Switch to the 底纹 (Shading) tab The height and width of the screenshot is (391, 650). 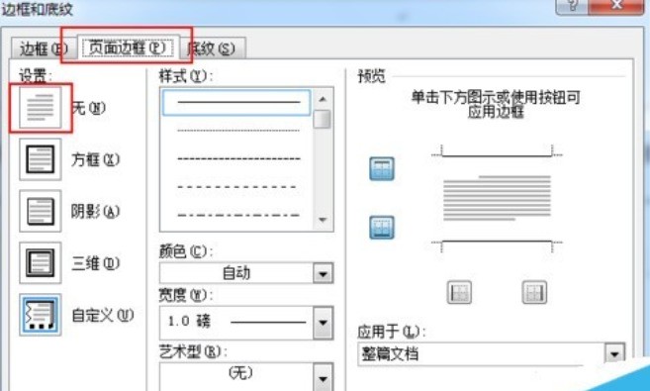(x=212, y=49)
